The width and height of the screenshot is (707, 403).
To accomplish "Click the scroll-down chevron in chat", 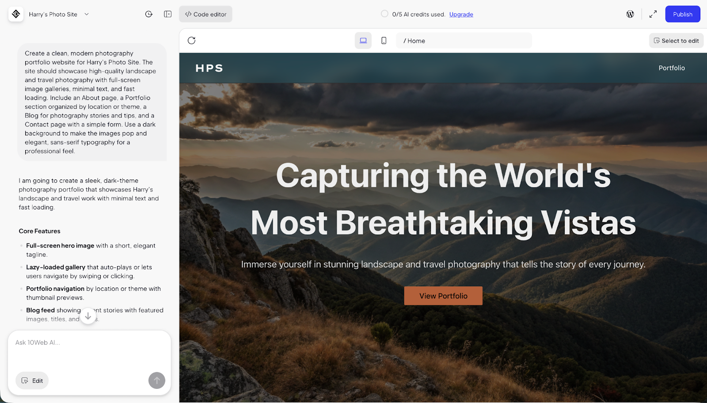I will click(88, 316).
